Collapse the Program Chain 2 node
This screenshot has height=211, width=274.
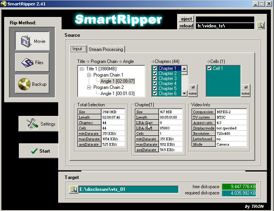click(x=89, y=87)
